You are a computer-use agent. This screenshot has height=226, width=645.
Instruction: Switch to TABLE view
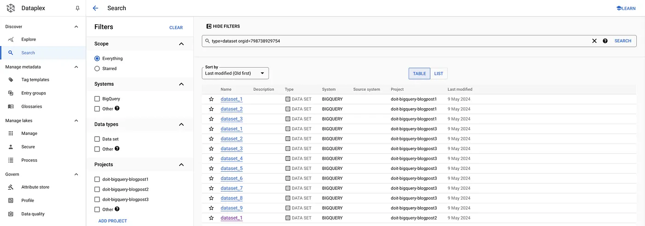pos(419,74)
